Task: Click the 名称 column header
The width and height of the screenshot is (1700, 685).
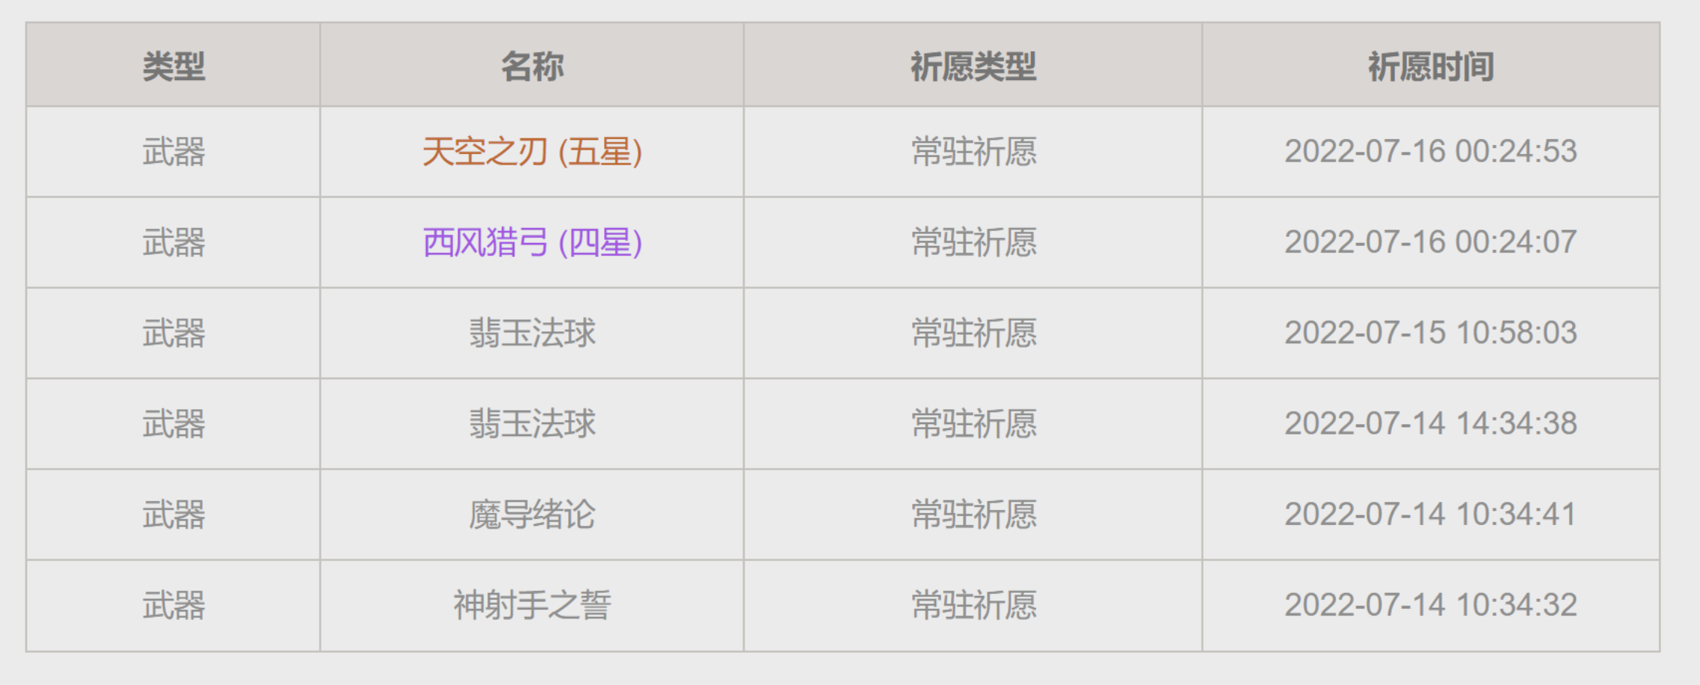Action: click(532, 67)
